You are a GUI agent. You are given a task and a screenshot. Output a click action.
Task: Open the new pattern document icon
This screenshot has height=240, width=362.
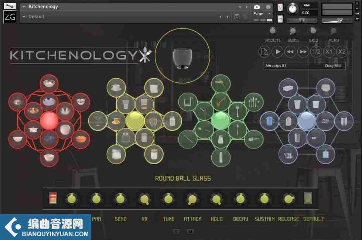[264, 52]
